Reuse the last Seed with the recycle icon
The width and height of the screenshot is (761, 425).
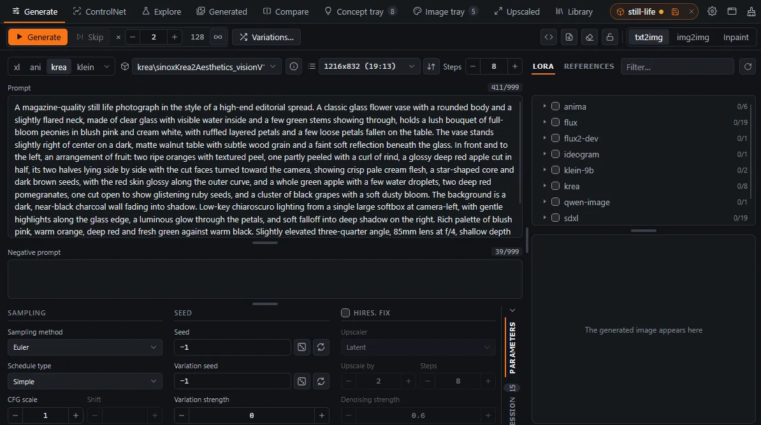[x=321, y=347]
